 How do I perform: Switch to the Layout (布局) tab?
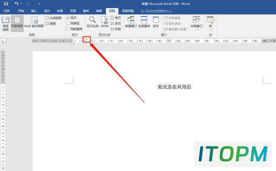click(x=60, y=11)
